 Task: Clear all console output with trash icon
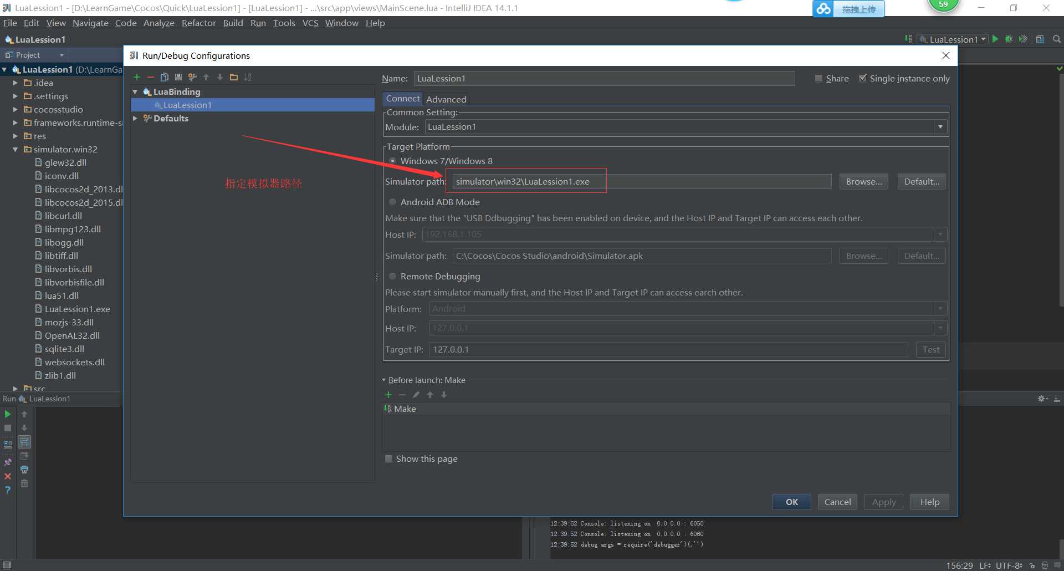click(24, 483)
